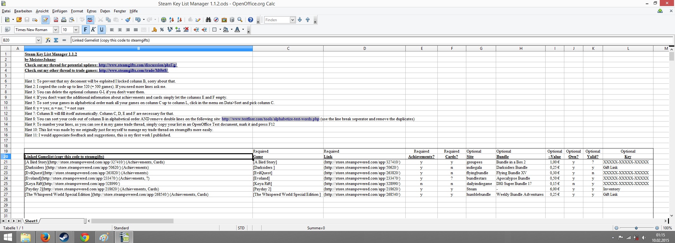
Task: Open the borders style dropdown arrow
Action: tap(220, 30)
